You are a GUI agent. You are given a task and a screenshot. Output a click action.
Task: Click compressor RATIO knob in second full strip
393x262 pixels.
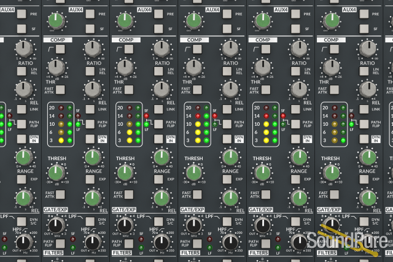(x=161, y=48)
